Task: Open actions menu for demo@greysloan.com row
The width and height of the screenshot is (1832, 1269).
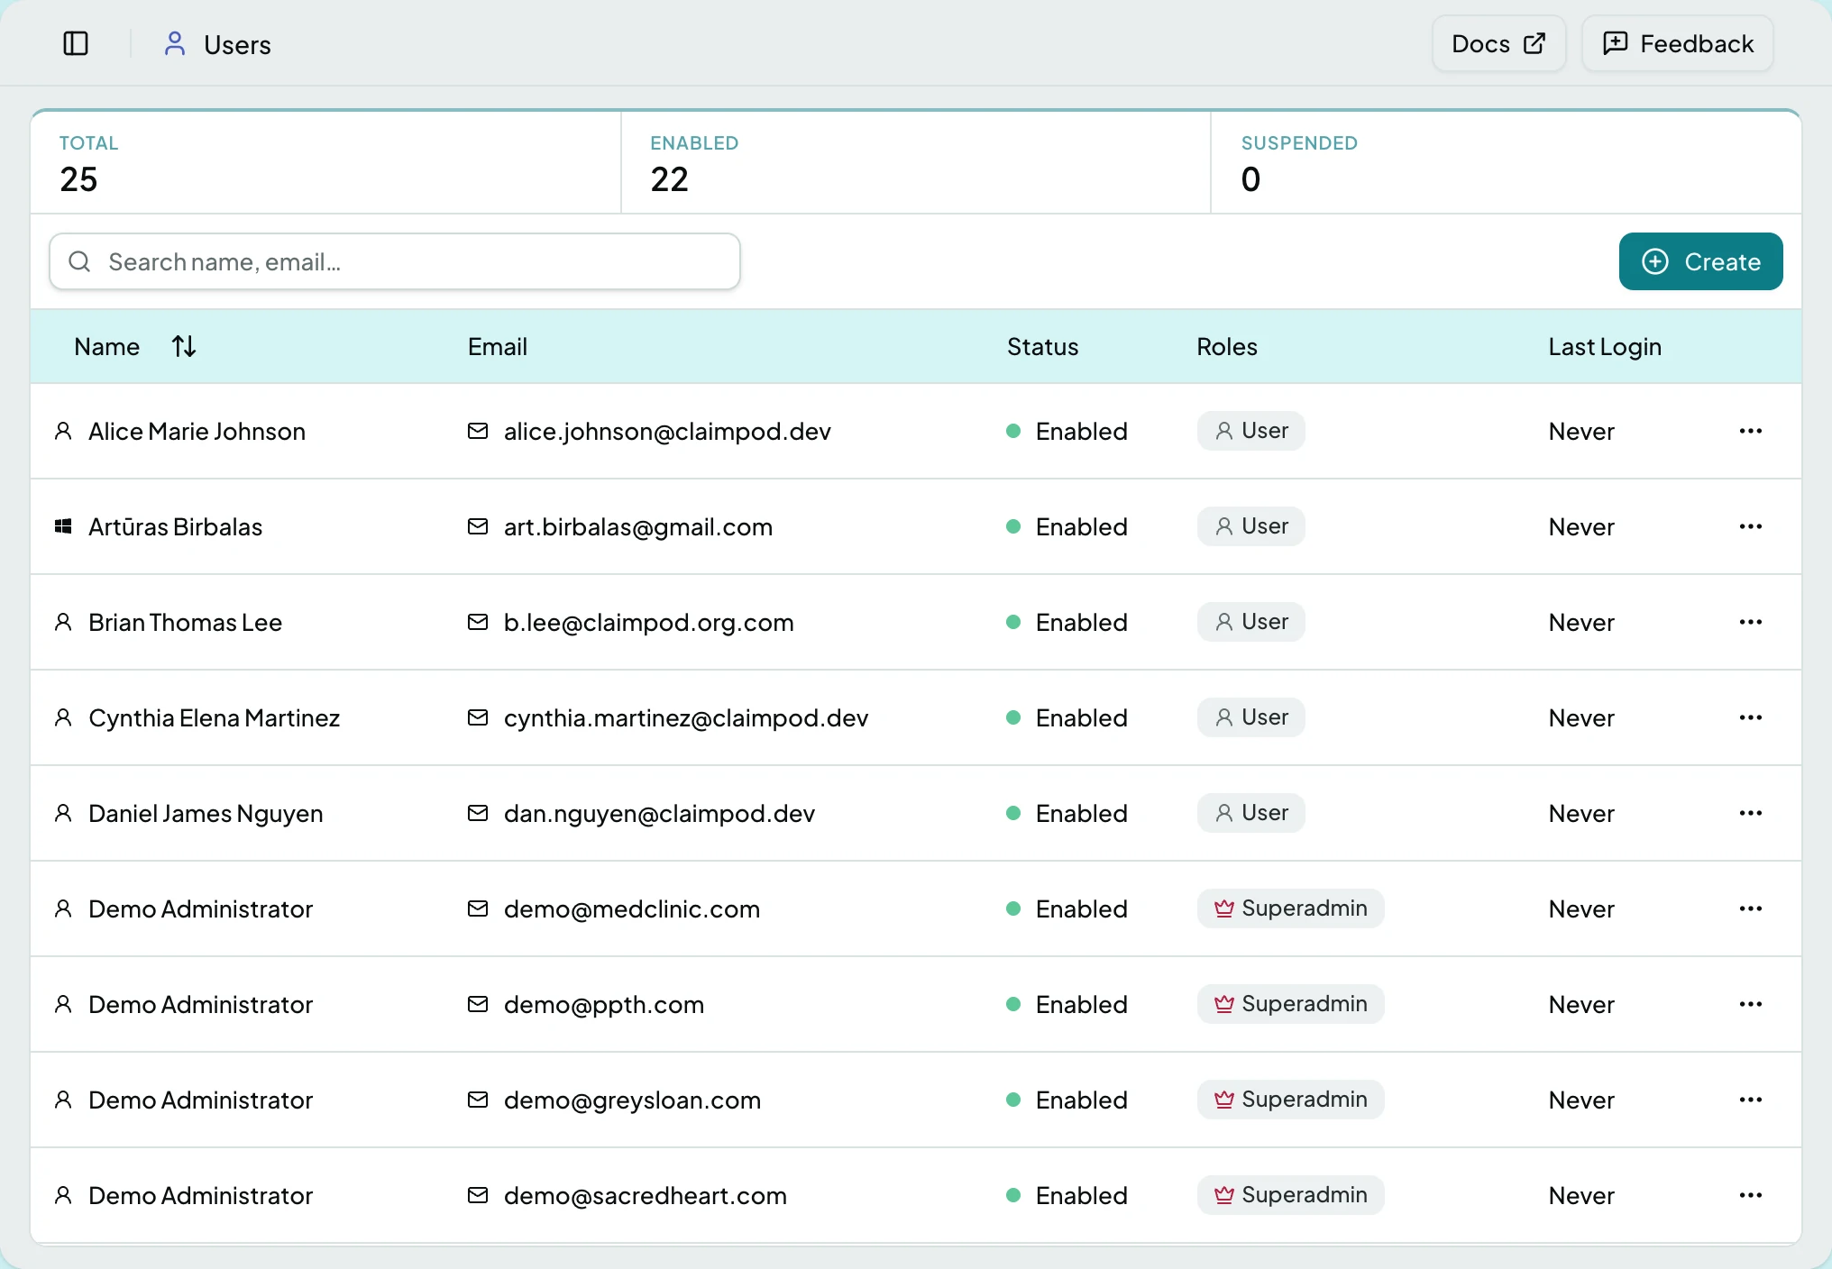Action: click(x=1750, y=1100)
